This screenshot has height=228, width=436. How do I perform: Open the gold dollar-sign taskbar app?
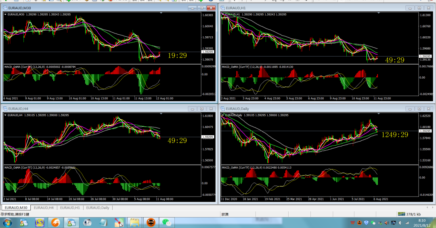tap(40, 223)
